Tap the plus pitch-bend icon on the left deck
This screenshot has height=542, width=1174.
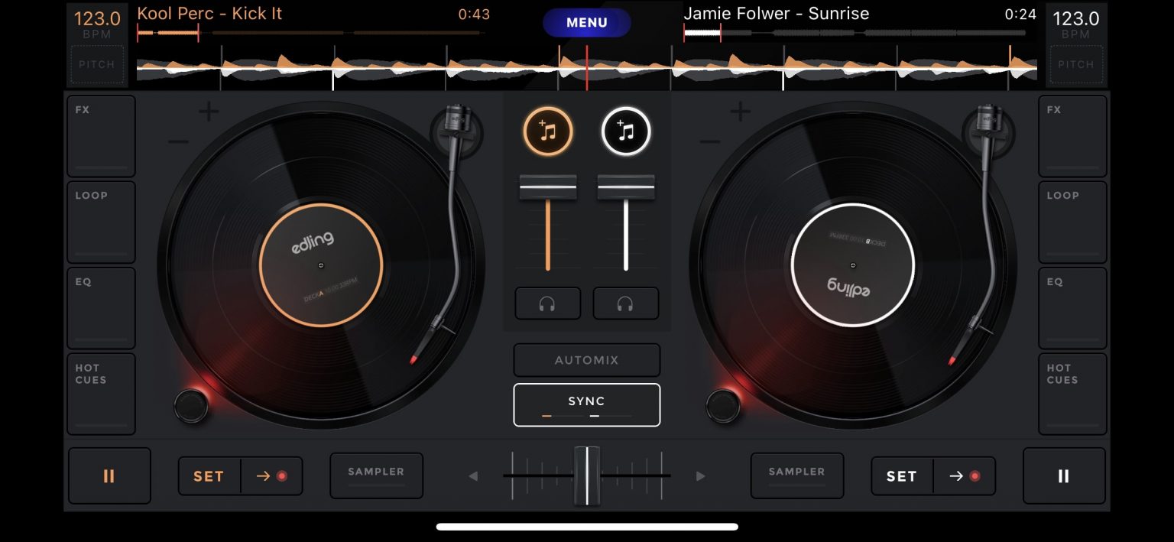(207, 112)
